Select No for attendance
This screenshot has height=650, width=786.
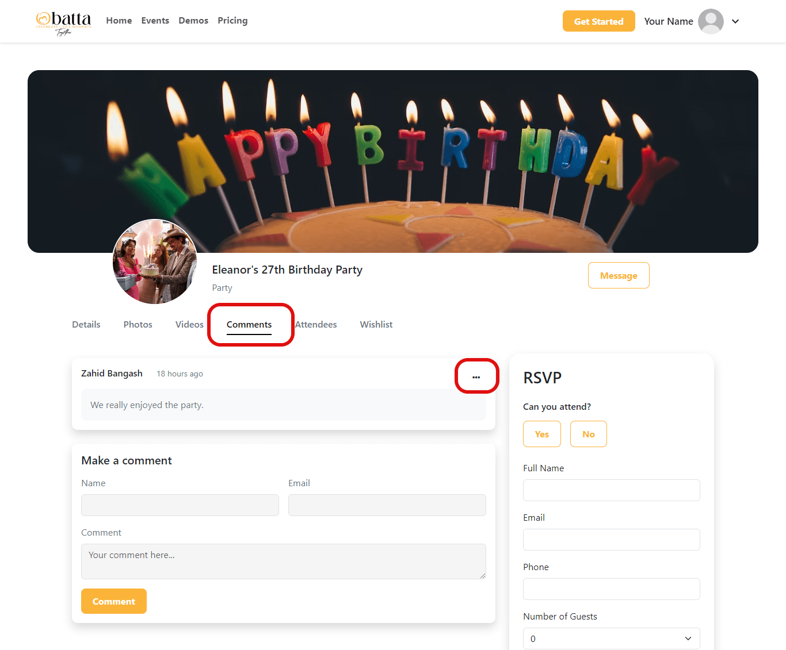pyautogui.click(x=588, y=434)
